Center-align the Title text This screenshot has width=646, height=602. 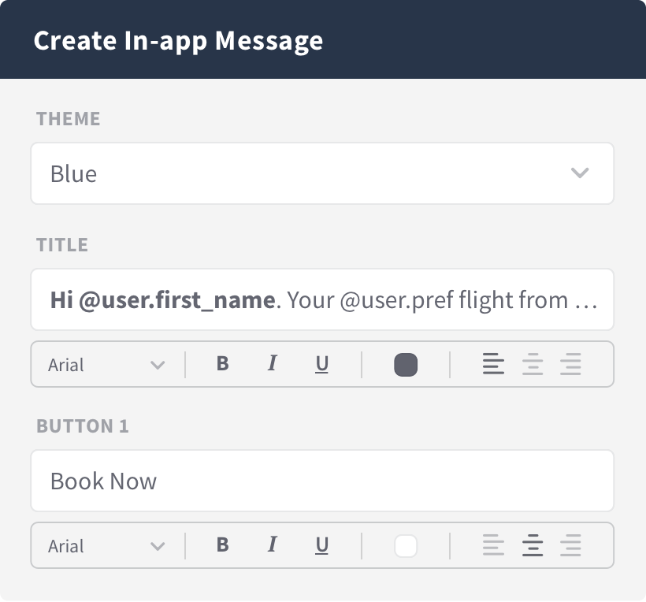(533, 364)
